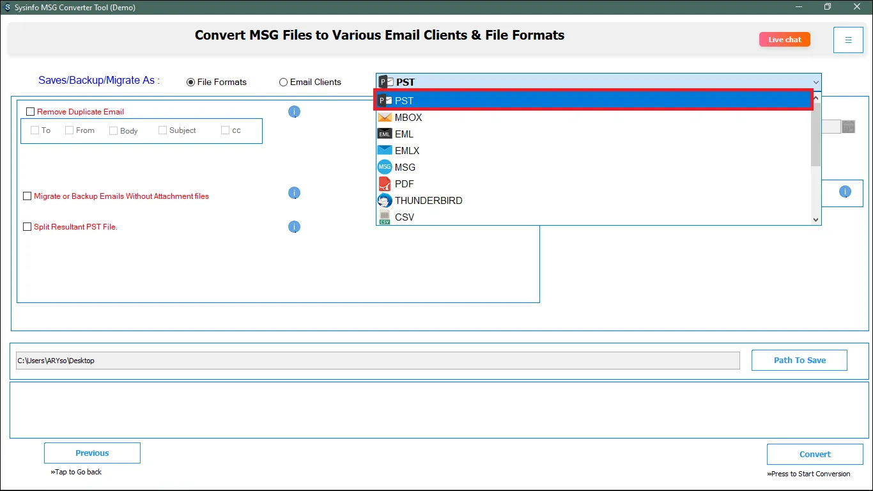Click the hamburger menu icon
Screen dimensions: 873x491
pyautogui.click(x=848, y=40)
